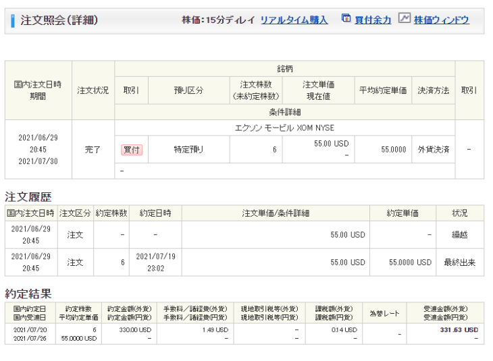This screenshot has width=493, height=361.
Task: Open the リアルタイム購入 link
Action: coord(294,20)
